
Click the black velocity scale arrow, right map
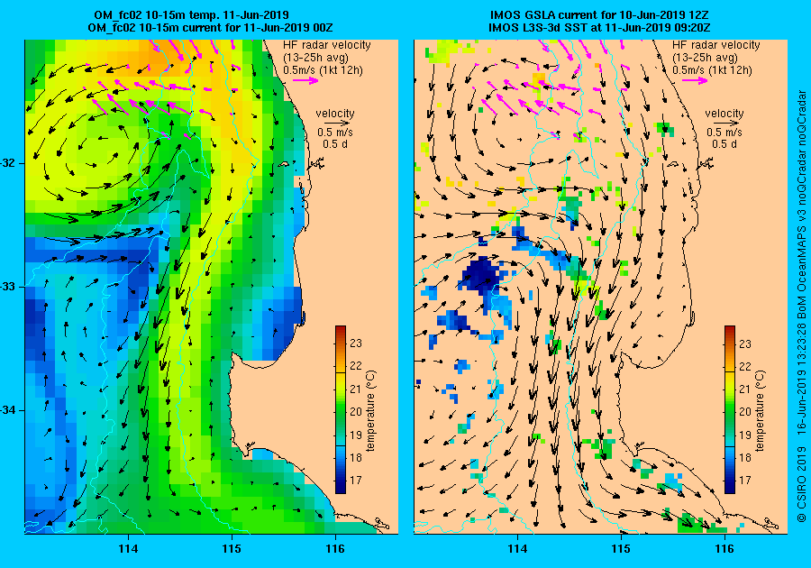point(728,124)
